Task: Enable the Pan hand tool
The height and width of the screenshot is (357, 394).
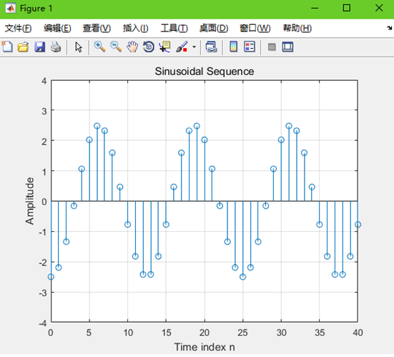Action: click(x=132, y=47)
